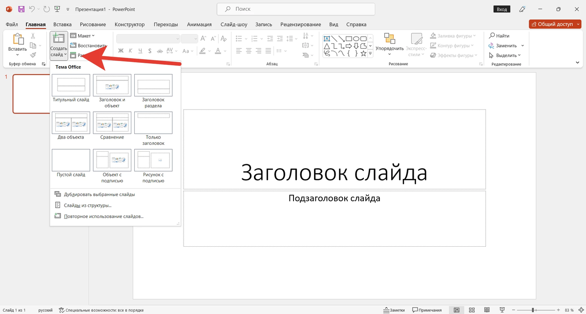Image resolution: width=586 pixels, height=314 pixels.
Task: Open the Рецензирование tab
Action: click(301, 24)
